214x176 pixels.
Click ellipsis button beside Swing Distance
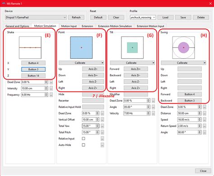point(205,113)
